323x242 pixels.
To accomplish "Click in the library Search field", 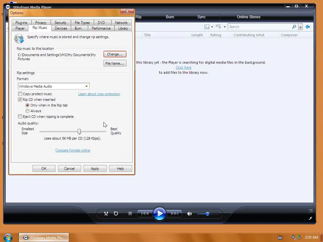I will [x=260, y=27].
